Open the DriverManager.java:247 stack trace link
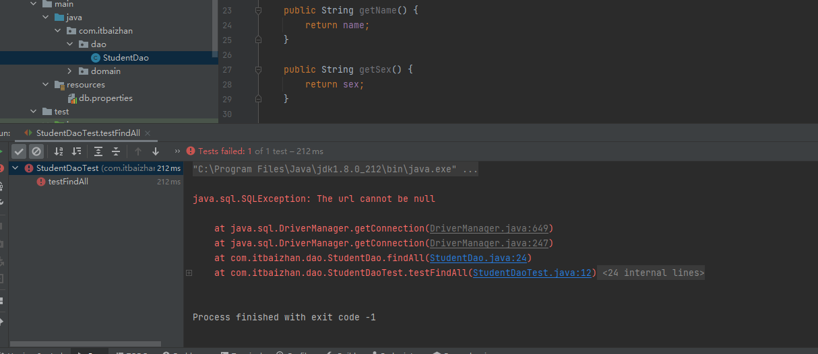The height and width of the screenshot is (354, 818). pos(489,243)
